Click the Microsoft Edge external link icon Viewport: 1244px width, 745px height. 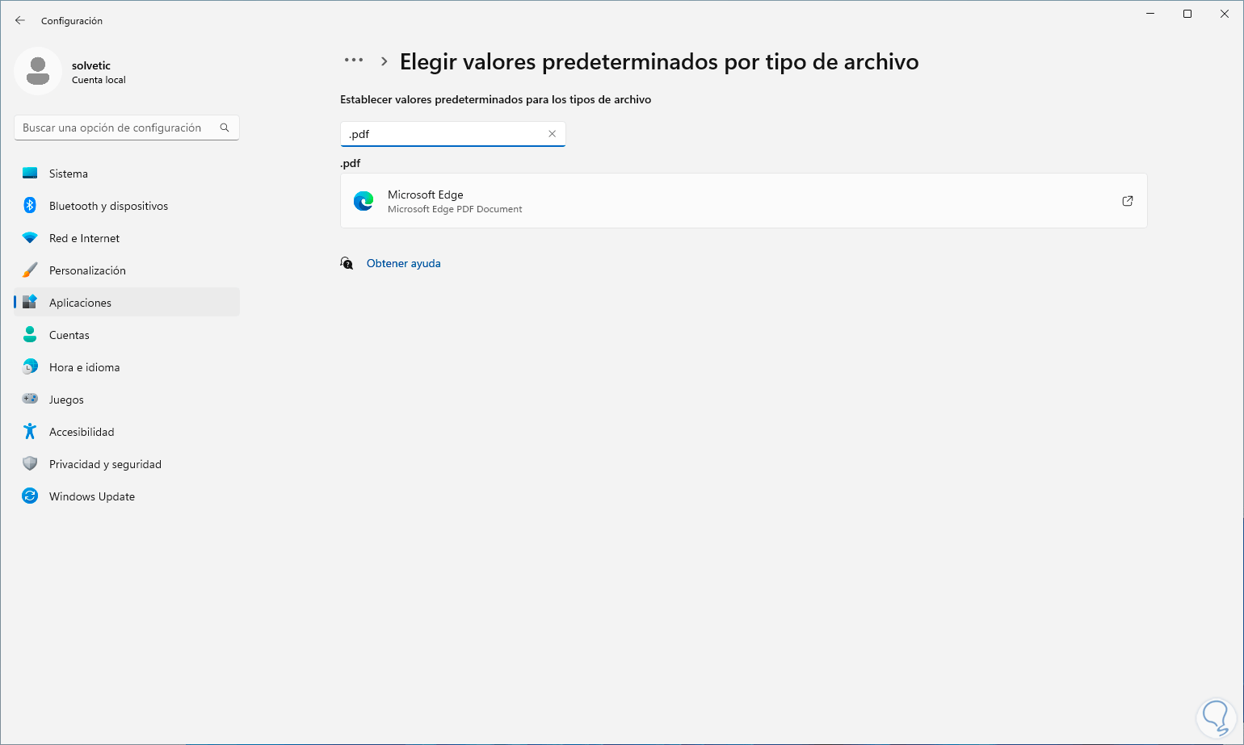click(1128, 201)
